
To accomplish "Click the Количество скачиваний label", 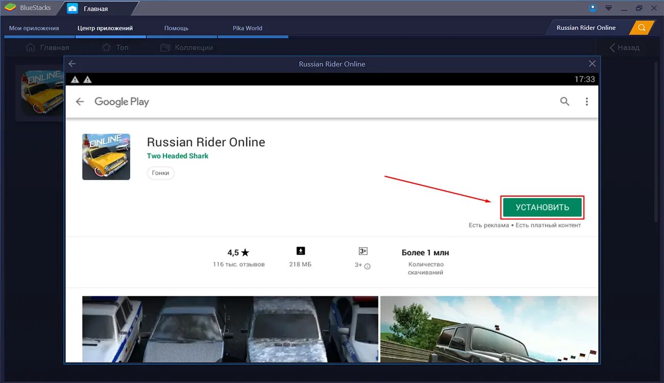I will tap(426, 269).
